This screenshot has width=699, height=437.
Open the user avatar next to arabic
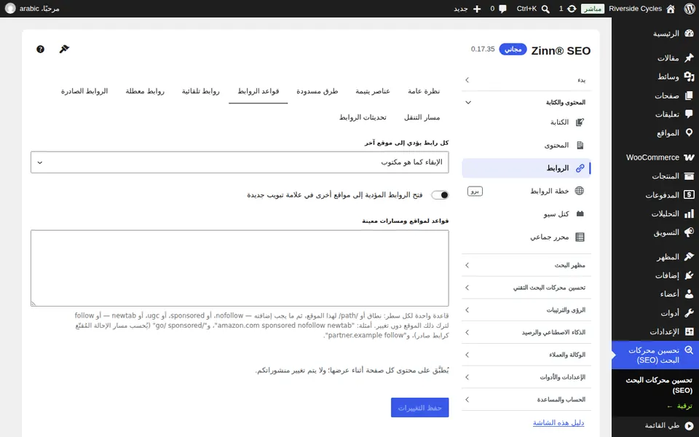point(10,9)
